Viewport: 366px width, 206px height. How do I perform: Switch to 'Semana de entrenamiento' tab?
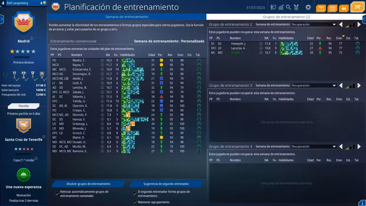tap(127, 17)
